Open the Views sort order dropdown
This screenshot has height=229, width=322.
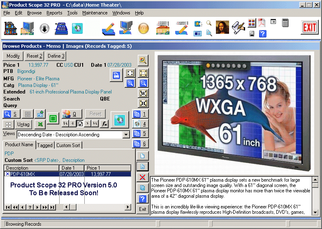126,135
